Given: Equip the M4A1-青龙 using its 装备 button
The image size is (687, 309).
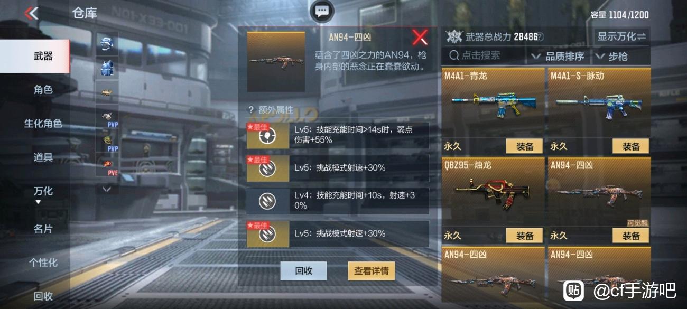Looking at the screenshot, I should pos(524,146).
